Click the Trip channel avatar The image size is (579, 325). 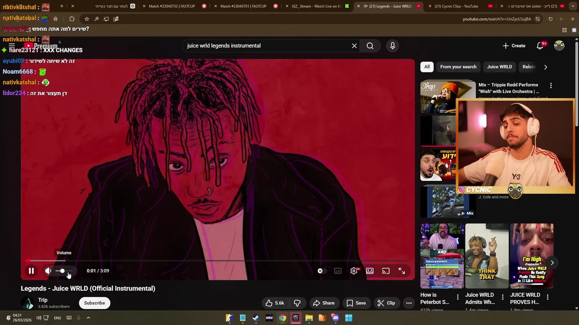[28, 303]
